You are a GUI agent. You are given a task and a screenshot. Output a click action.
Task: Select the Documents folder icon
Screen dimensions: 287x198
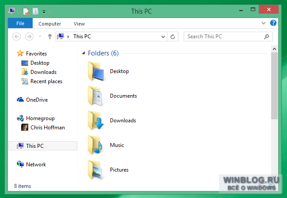(95, 96)
